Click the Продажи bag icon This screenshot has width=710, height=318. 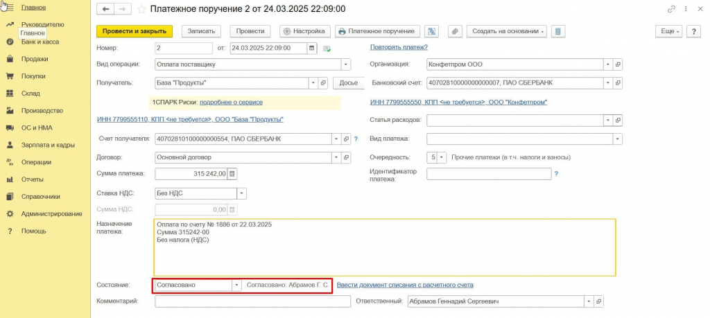coord(10,59)
